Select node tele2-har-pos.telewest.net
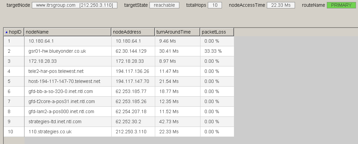This screenshot has height=144, width=358. [x=56, y=71]
